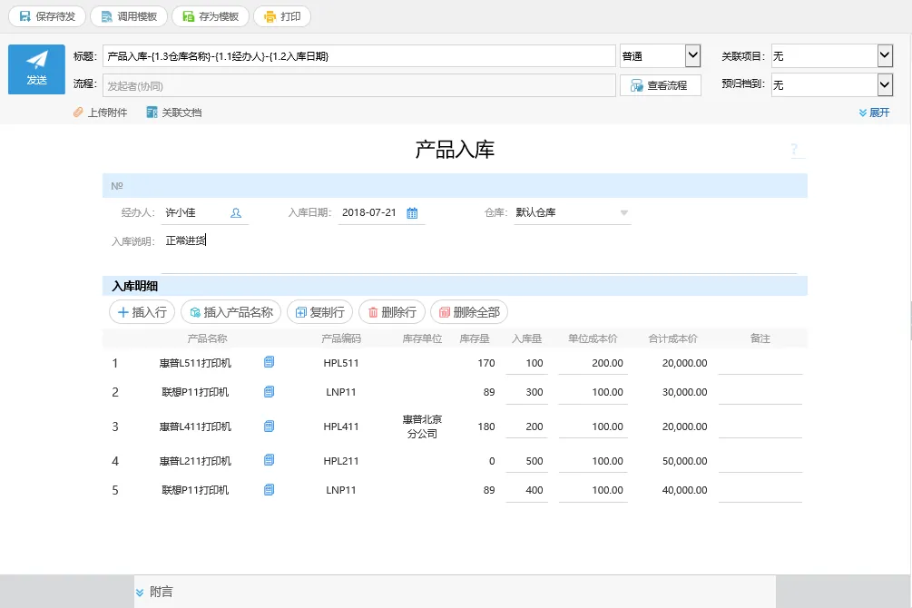Click 插入产品名称 button
Screen dimensions: 912x608
[x=230, y=312]
